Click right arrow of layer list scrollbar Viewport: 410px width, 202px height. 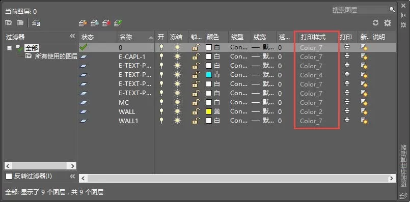coord(392,178)
